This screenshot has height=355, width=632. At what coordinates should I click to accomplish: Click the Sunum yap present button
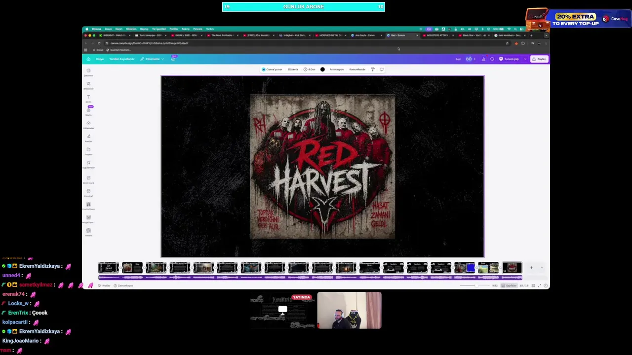click(509, 59)
